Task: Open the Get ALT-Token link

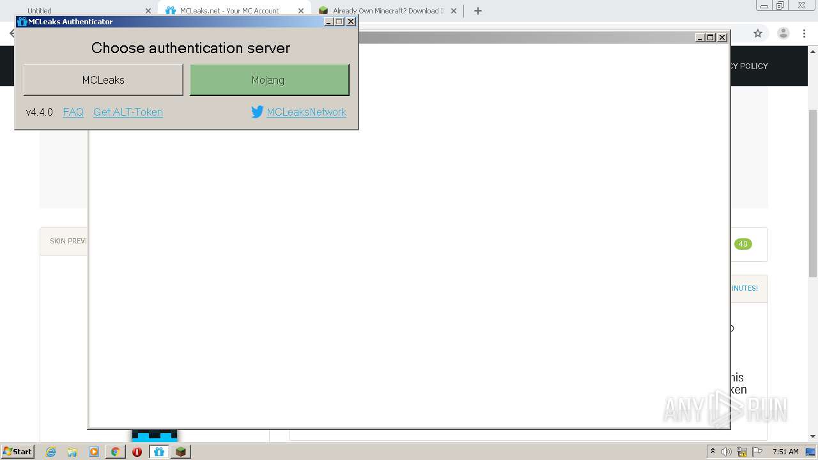Action: 128,112
